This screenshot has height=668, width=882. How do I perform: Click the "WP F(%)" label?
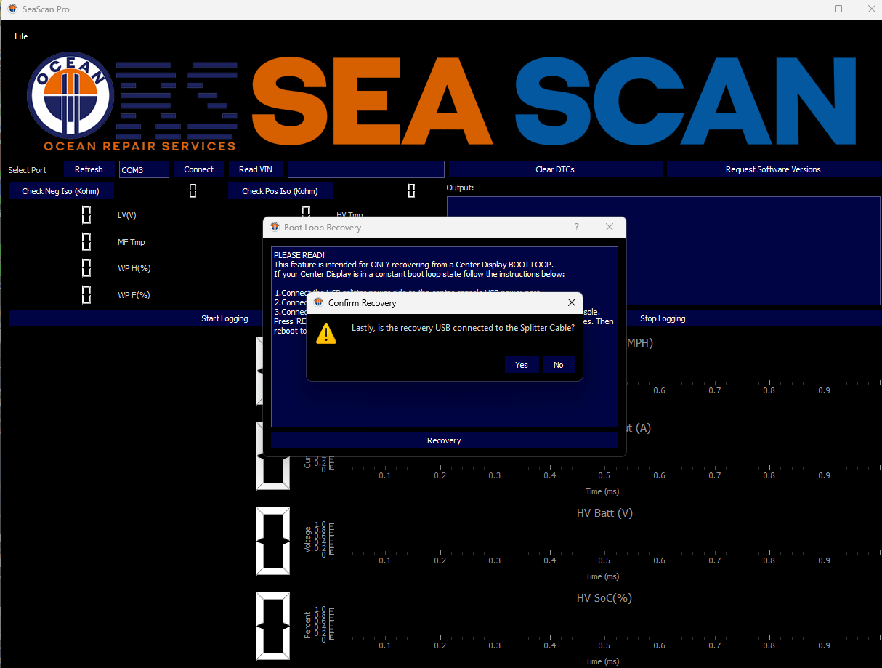point(134,295)
